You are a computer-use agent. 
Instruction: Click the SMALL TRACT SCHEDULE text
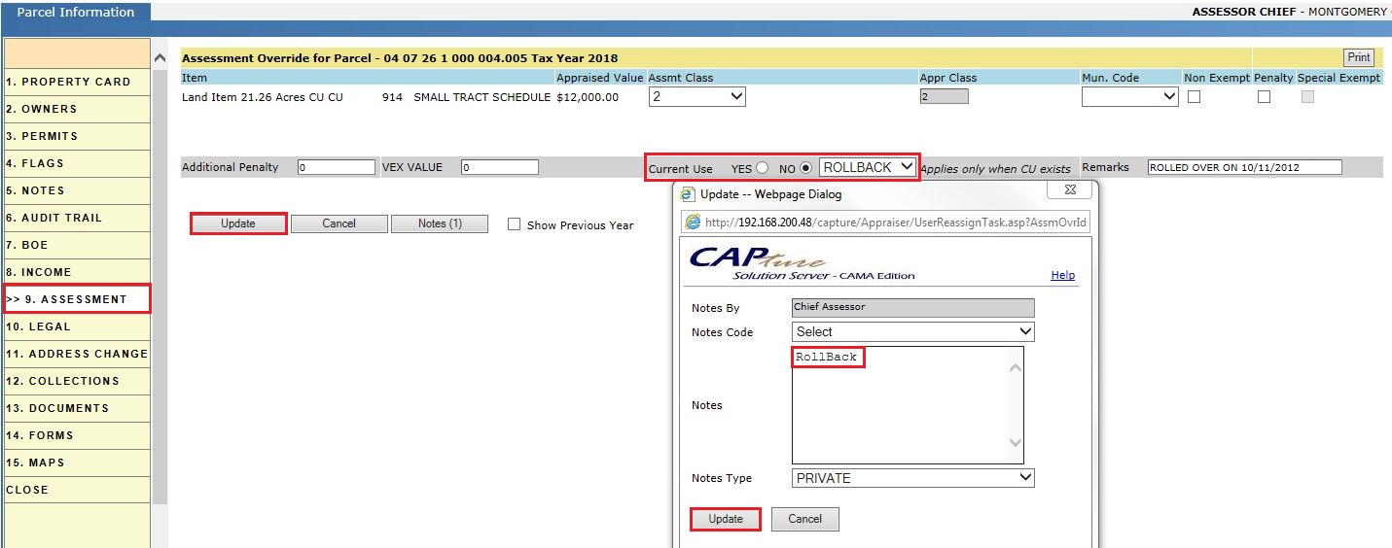tap(482, 97)
